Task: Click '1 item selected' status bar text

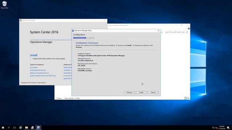Action: point(69,98)
